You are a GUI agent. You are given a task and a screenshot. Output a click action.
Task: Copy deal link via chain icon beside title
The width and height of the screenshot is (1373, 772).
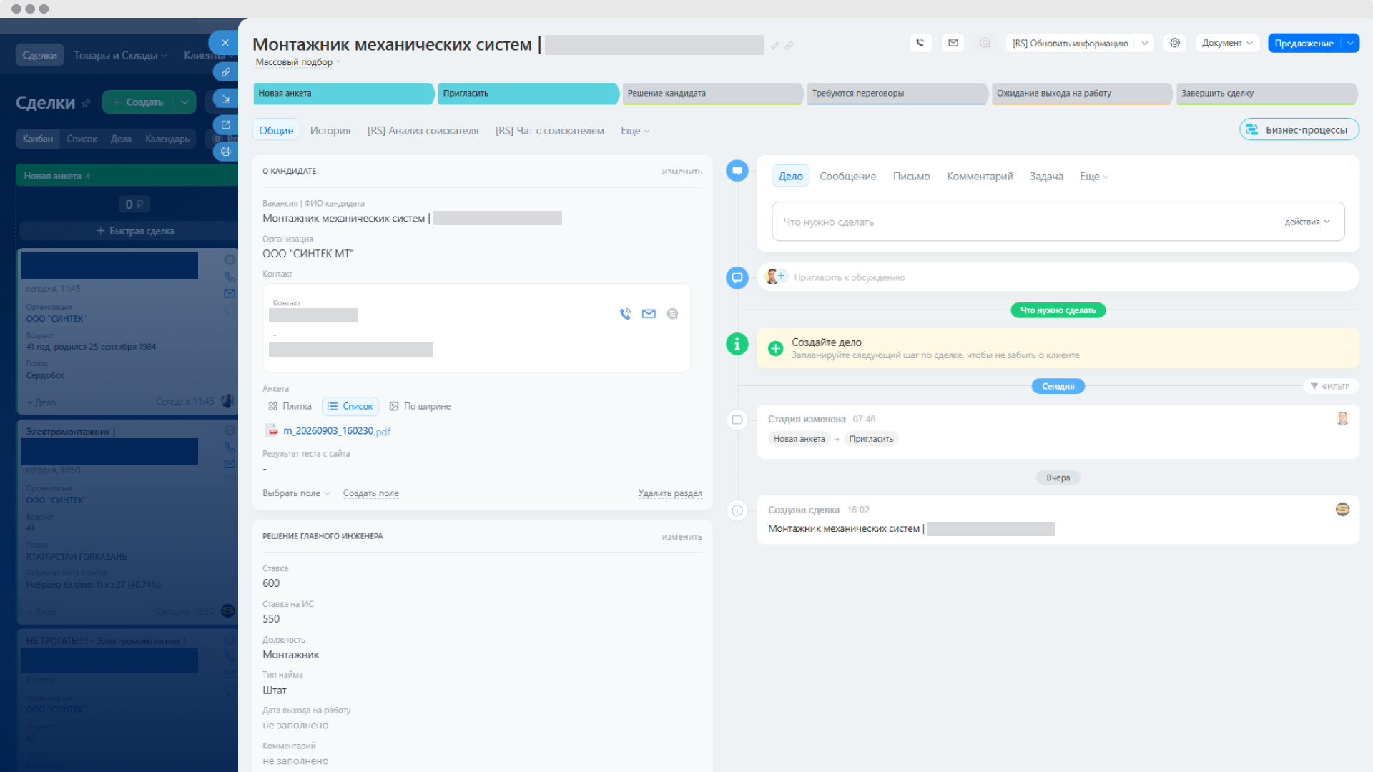pyautogui.click(x=789, y=46)
